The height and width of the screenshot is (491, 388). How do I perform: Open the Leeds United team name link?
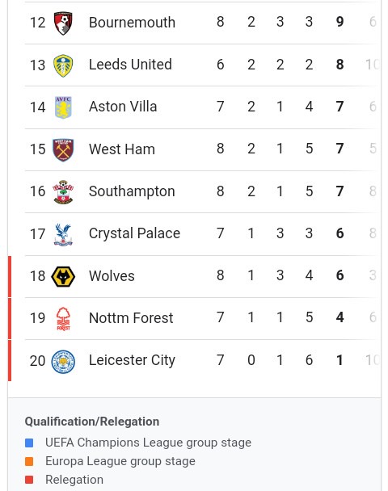coord(130,65)
